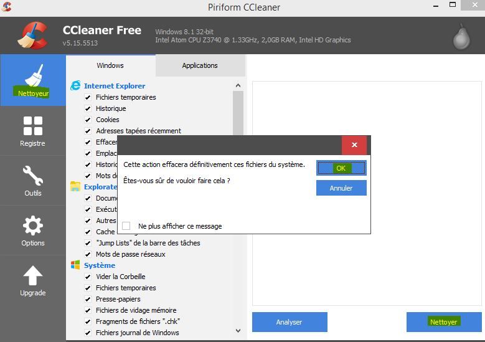485x342 pixels.
Task: Open the Outils wrench section
Action: (33, 181)
